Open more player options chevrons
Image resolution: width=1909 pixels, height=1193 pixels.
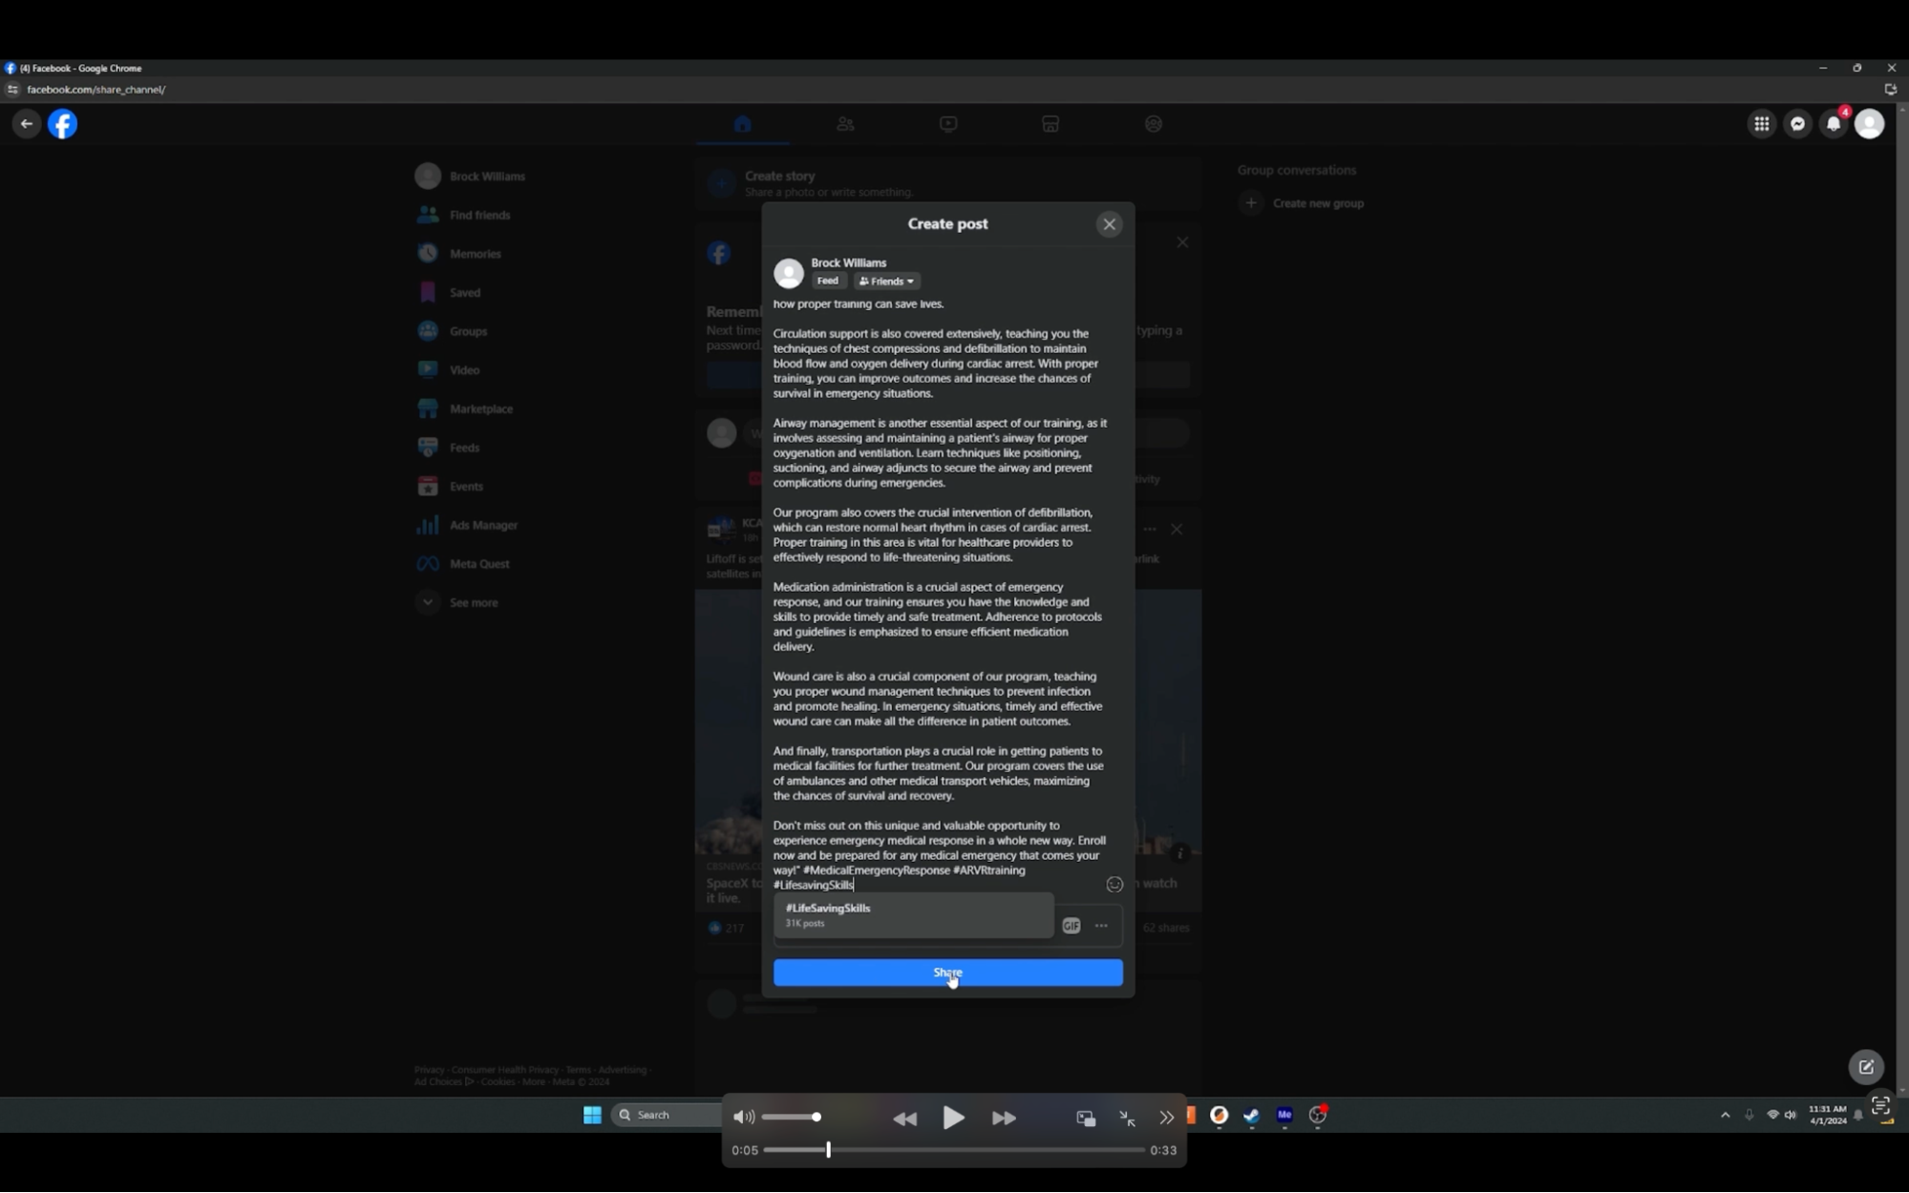click(1166, 1119)
